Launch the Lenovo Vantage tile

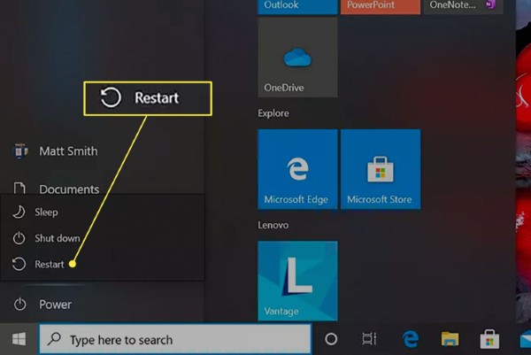pyautogui.click(x=297, y=282)
